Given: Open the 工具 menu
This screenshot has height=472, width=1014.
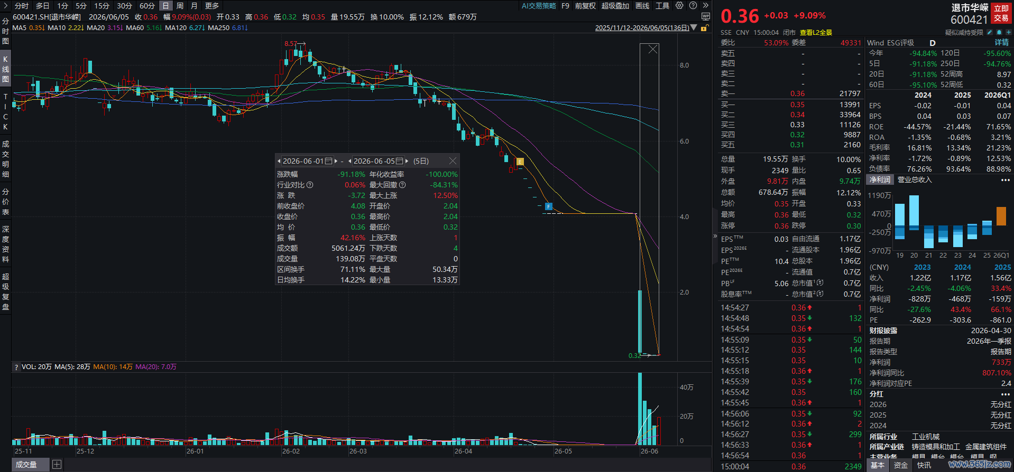Looking at the screenshot, I should (662, 6).
